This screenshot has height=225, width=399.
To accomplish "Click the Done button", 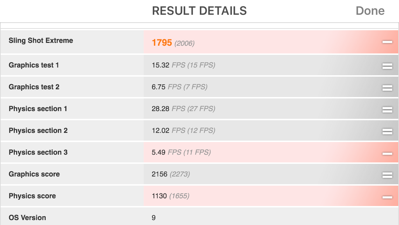I will (370, 11).
